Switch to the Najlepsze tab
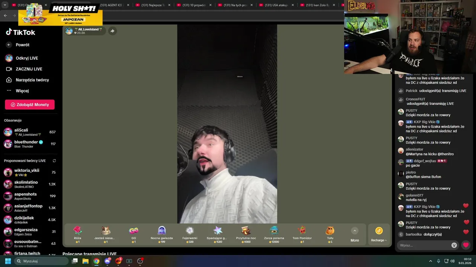 point(152,5)
